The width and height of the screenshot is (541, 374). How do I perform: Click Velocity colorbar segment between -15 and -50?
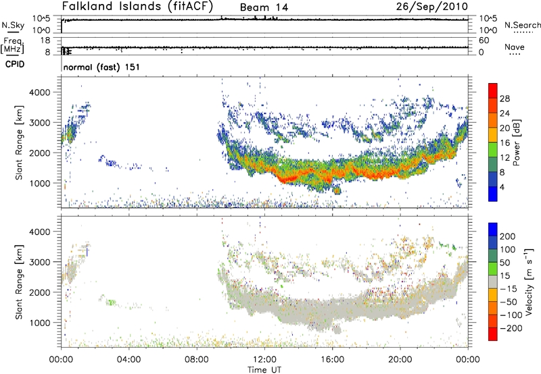click(493, 295)
